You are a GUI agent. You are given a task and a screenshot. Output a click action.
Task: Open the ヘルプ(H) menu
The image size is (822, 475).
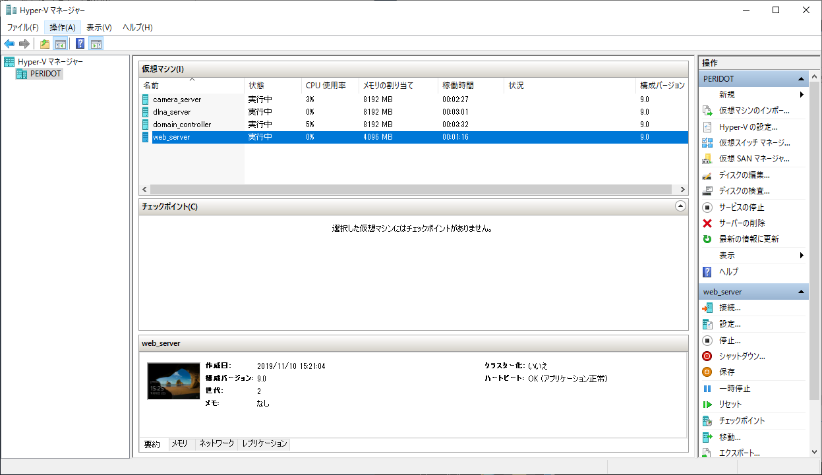click(x=138, y=27)
